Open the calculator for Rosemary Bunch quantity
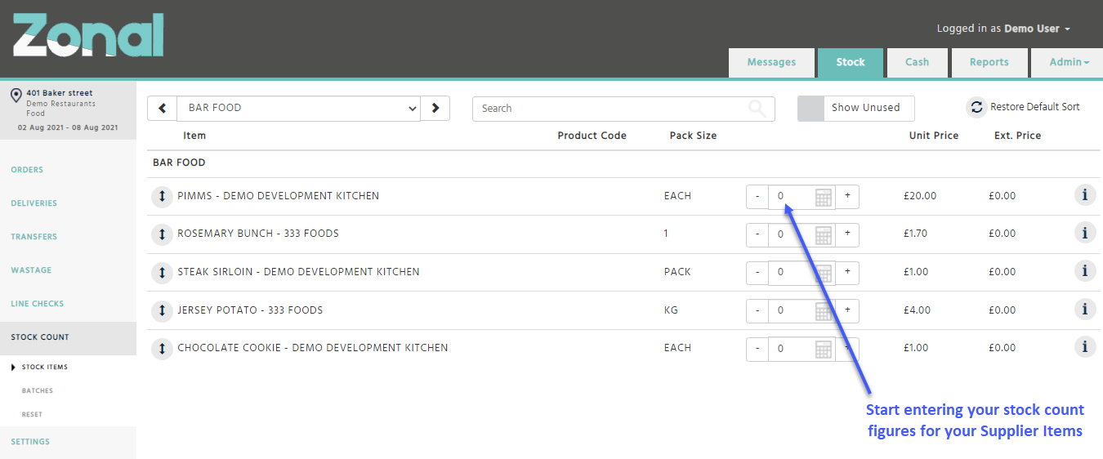1103x459 pixels. click(824, 235)
